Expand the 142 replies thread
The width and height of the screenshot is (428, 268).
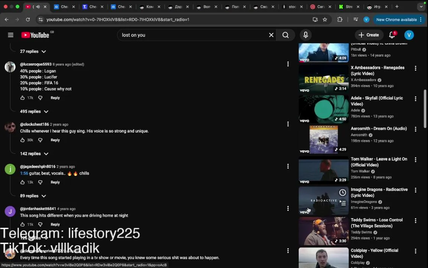(34, 154)
